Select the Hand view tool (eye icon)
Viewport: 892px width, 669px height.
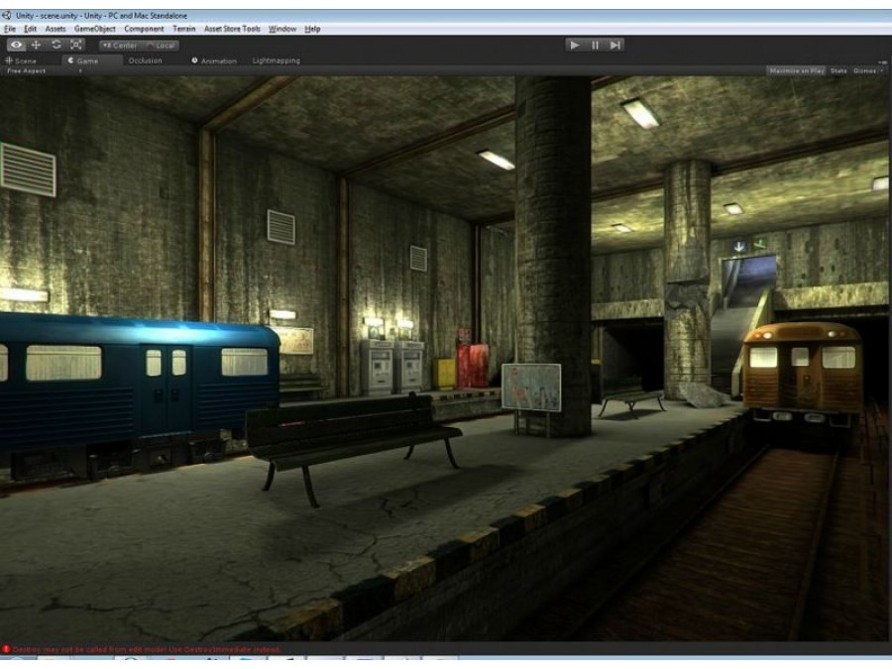pos(16,45)
